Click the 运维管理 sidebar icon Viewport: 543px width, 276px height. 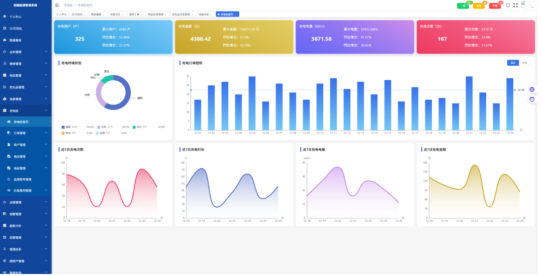pos(5,202)
